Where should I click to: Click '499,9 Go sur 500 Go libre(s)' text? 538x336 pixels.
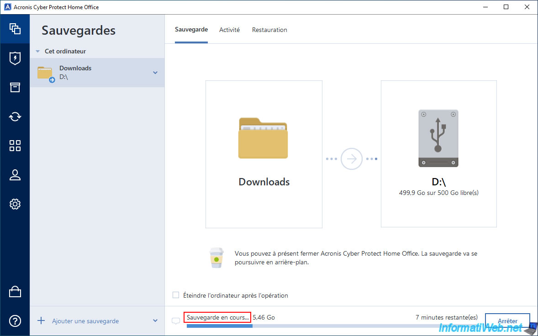coord(439,193)
